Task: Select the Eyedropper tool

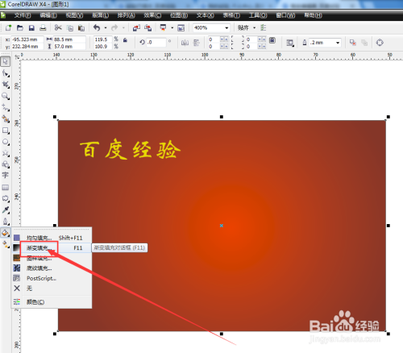Action: pyautogui.click(x=6, y=210)
